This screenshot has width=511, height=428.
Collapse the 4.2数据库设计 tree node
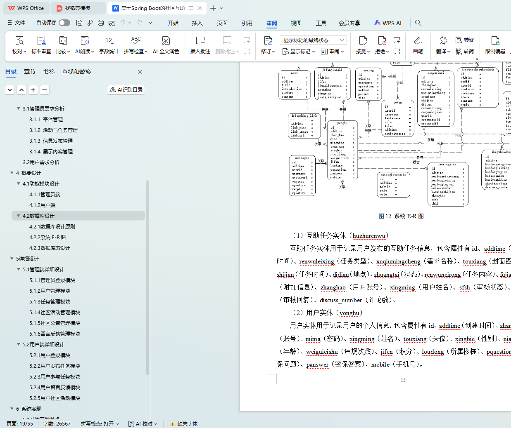pyautogui.click(x=18, y=216)
